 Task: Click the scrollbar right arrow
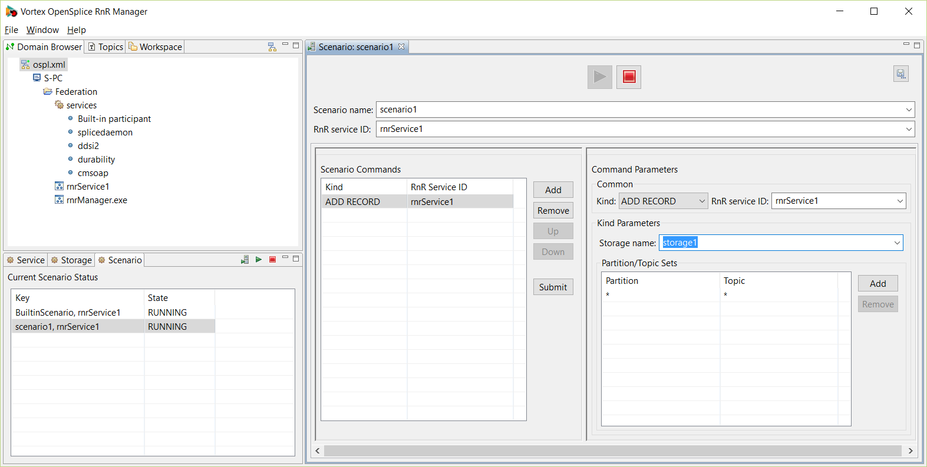click(910, 451)
